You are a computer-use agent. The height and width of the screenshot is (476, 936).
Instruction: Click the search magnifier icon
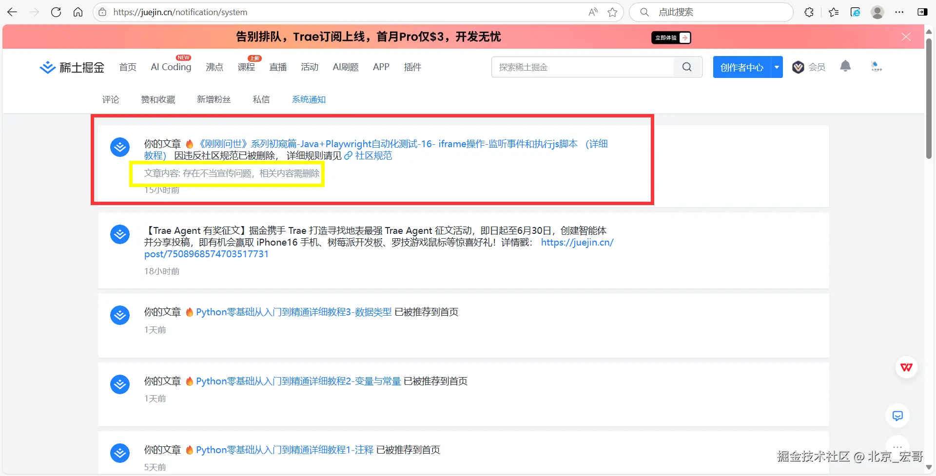pyautogui.click(x=687, y=67)
